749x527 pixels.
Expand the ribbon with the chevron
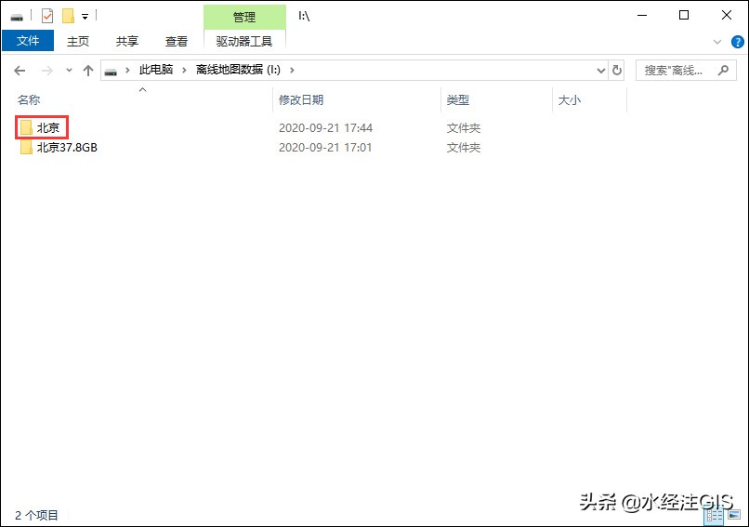717,42
